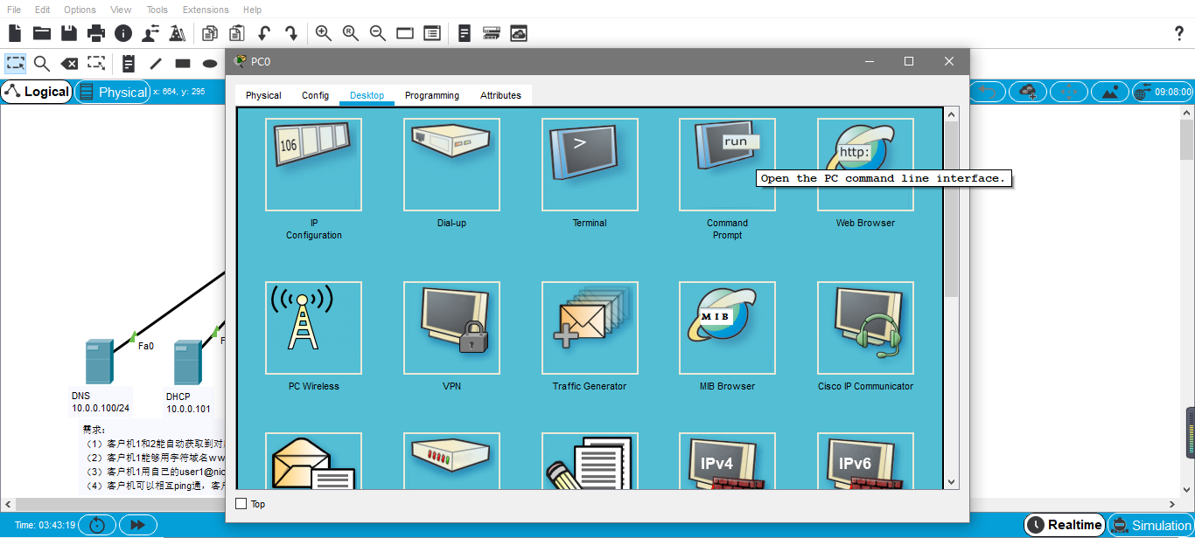
Task: Open the View menu
Action: point(121,10)
